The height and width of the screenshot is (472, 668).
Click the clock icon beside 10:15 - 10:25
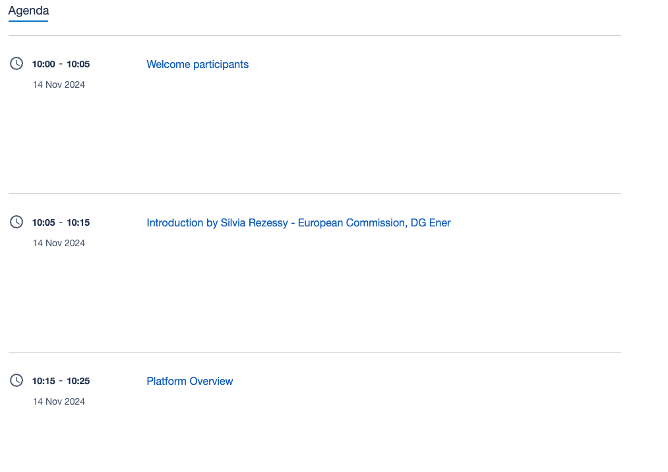tap(16, 380)
